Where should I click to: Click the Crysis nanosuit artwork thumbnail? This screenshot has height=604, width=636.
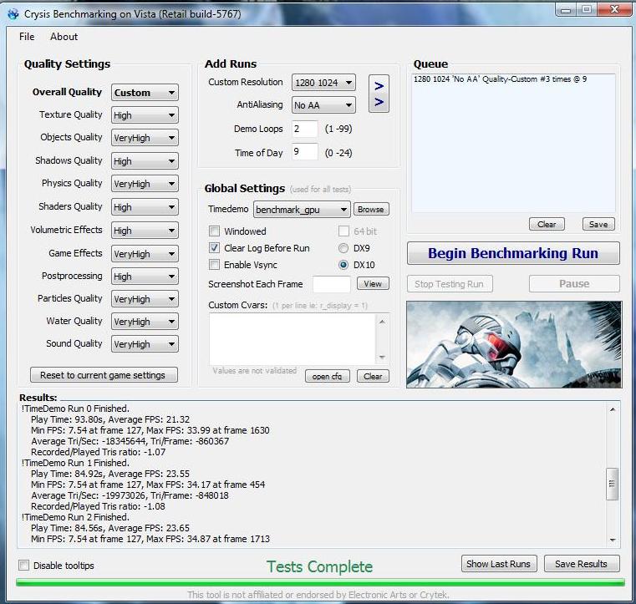click(514, 344)
